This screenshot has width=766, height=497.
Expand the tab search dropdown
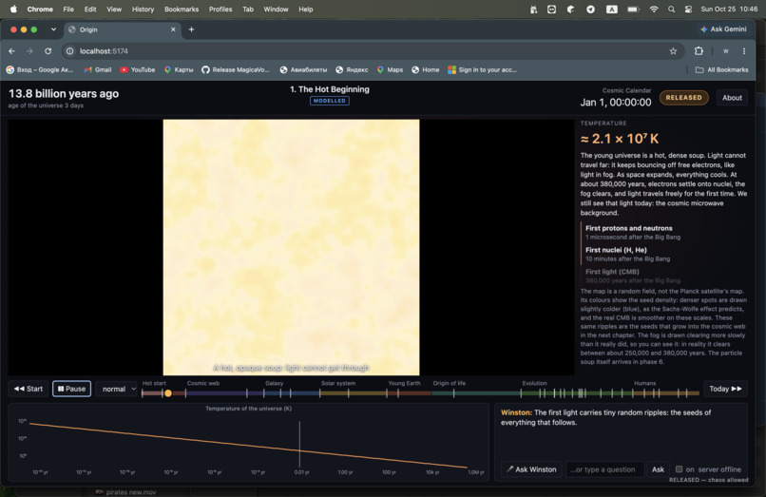click(53, 29)
